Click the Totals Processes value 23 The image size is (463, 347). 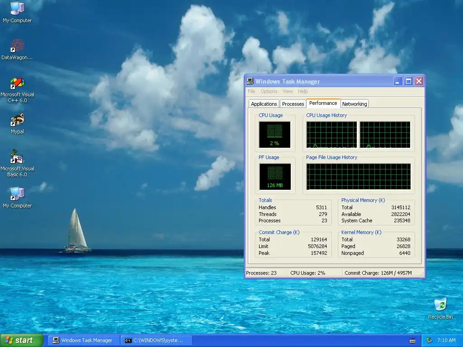(x=324, y=220)
